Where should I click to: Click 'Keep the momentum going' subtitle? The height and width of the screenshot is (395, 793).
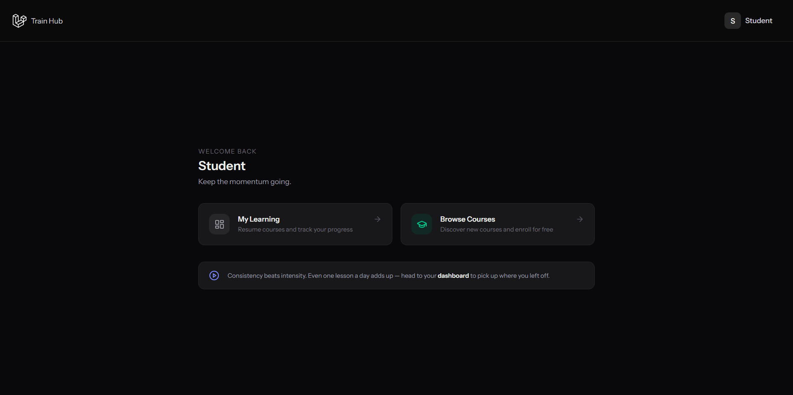coord(245,182)
